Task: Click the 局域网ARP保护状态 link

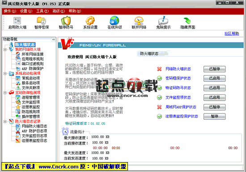Action: pyautogui.click(x=181, y=107)
